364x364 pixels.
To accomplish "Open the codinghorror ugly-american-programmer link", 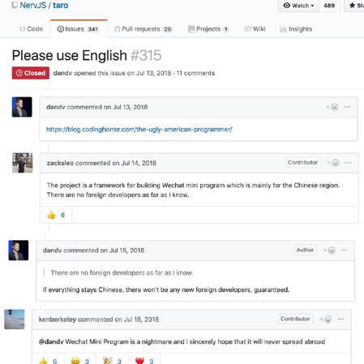I will (x=139, y=130).
